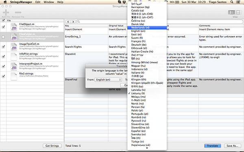Select Klingon (tlh) in the language list

click(147, 79)
